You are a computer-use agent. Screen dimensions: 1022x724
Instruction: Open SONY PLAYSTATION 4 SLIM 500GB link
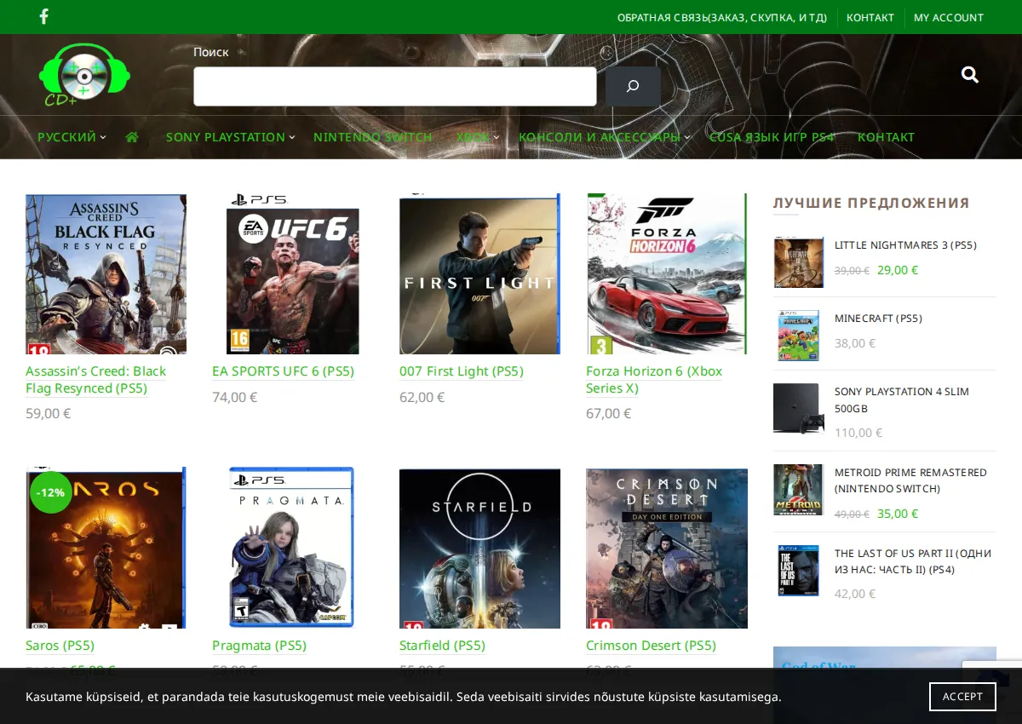[902, 400]
